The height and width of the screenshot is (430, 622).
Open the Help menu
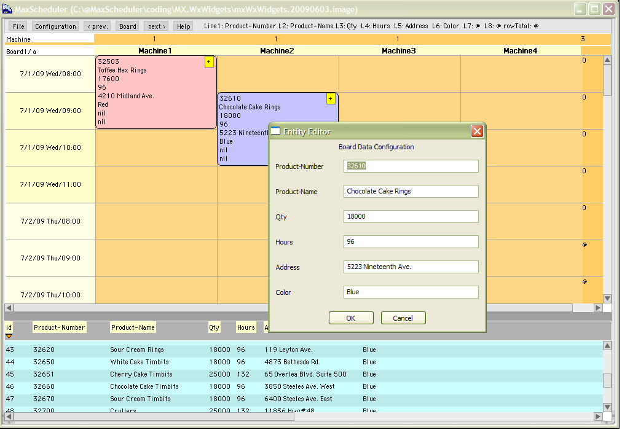183,26
